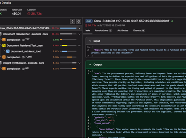186x139 pixels.
Task: Click the yellow Document Retrieval Tool icon
Action: pyautogui.click(x=4, y=46)
